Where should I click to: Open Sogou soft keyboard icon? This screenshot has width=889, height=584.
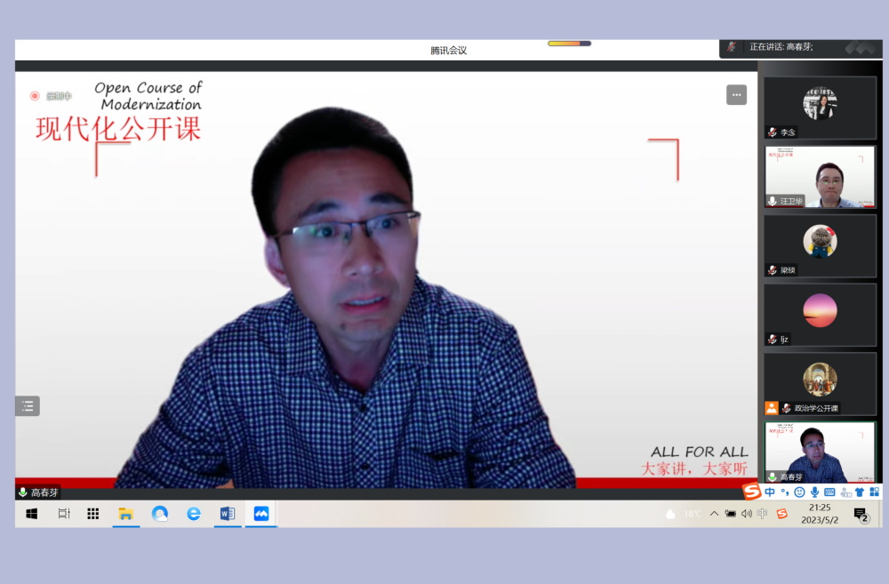(x=829, y=492)
